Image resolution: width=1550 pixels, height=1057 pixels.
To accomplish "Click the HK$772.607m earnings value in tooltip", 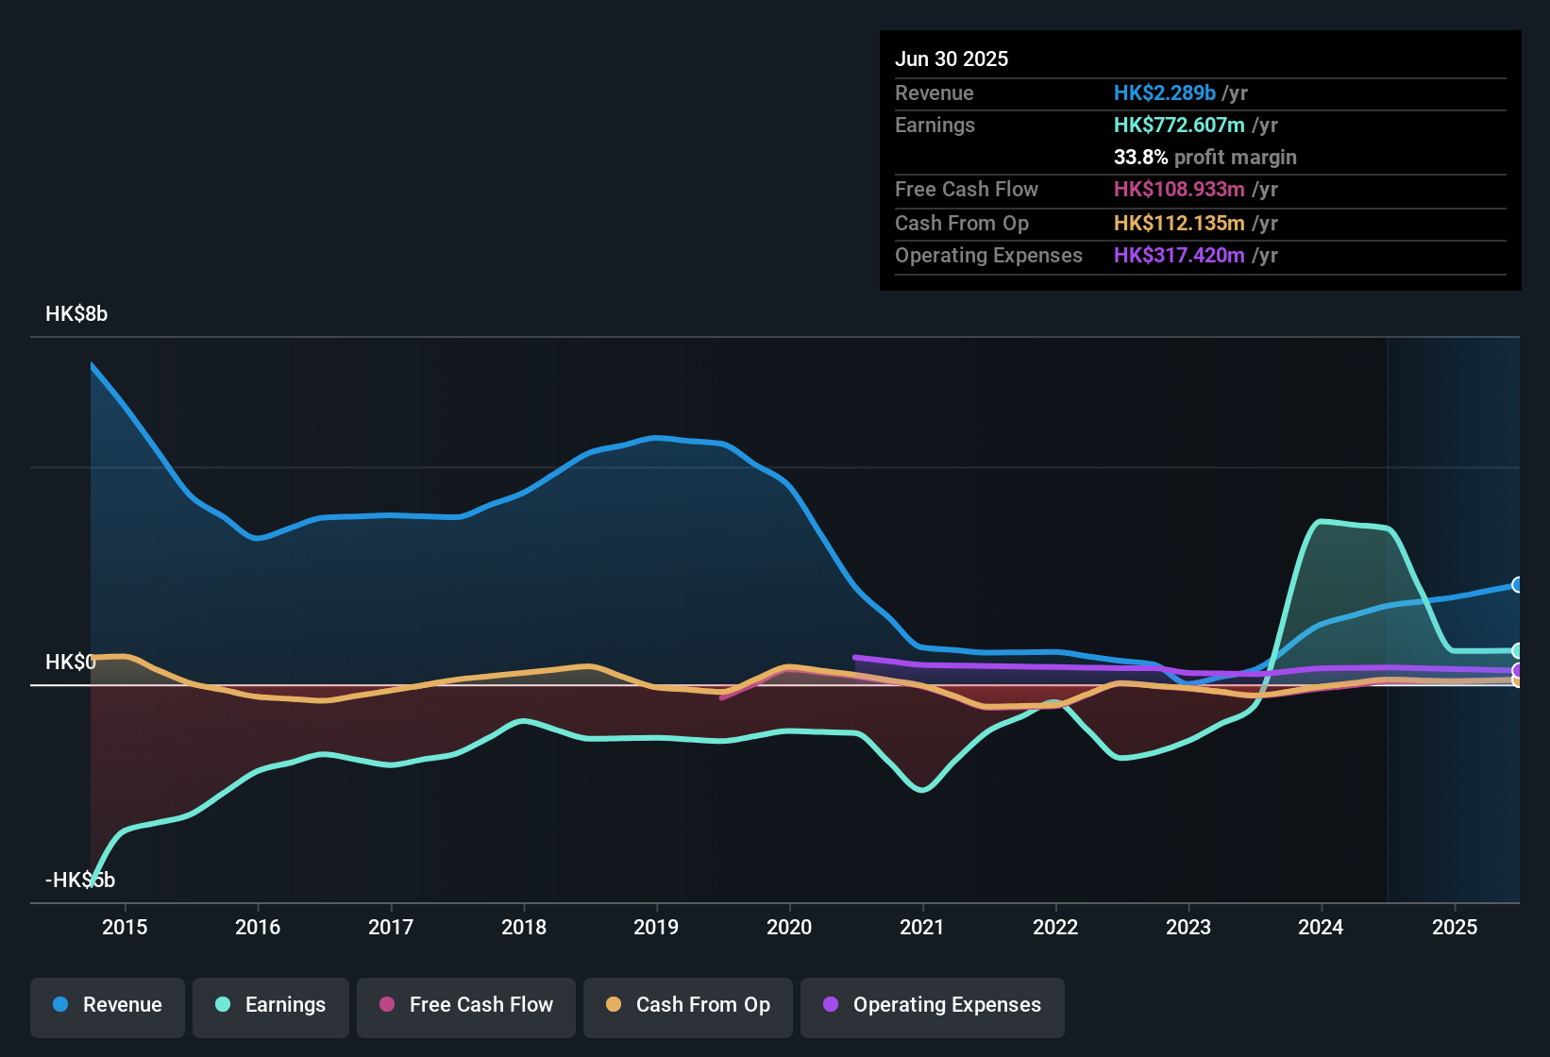I will point(1179,125).
